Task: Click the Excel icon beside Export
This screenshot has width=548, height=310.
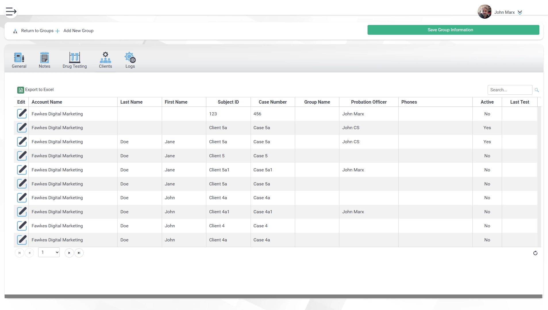Action: click(x=21, y=90)
